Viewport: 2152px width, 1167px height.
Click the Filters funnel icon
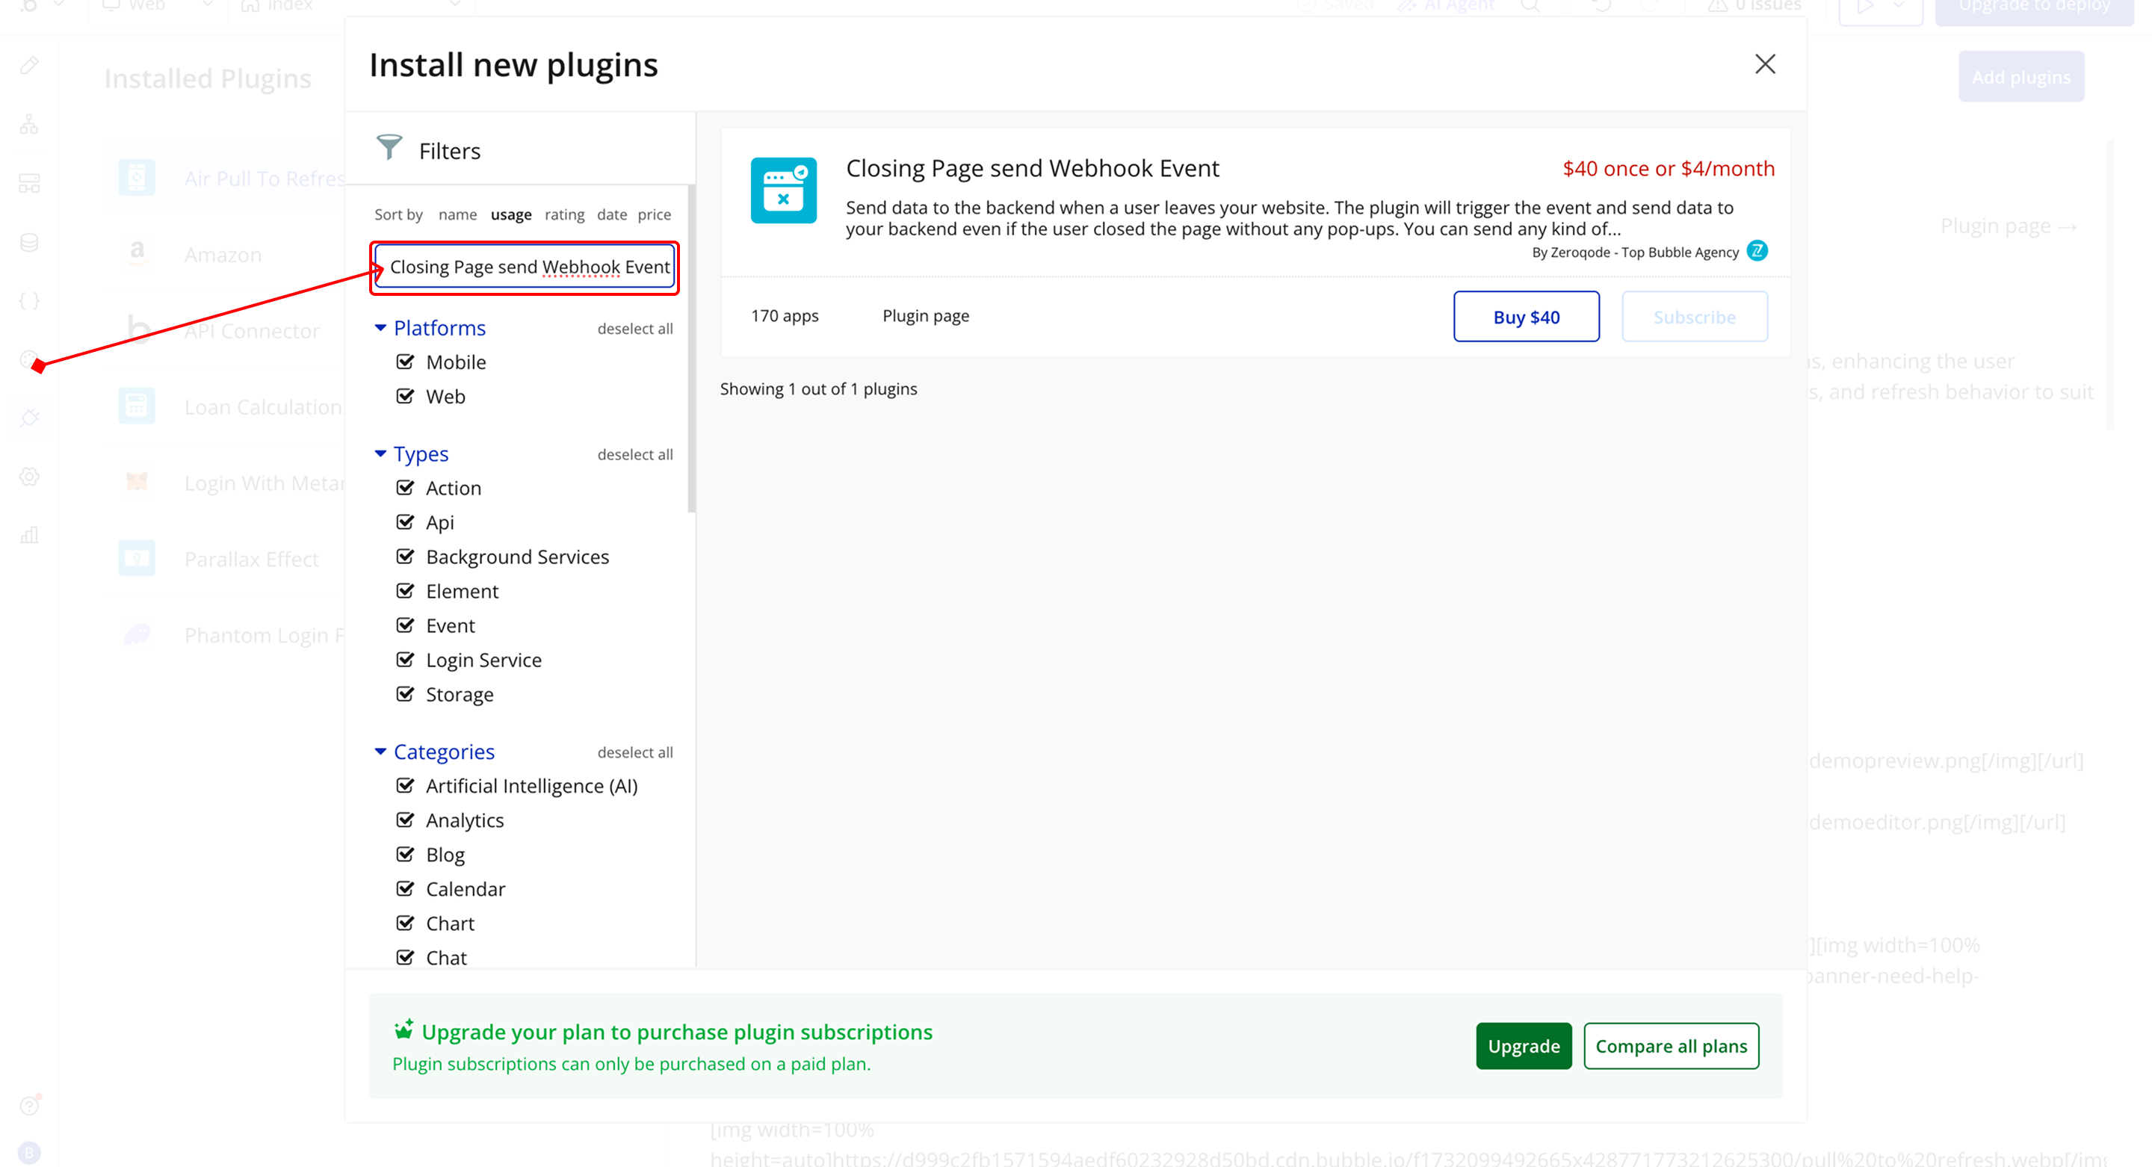pyautogui.click(x=389, y=148)
